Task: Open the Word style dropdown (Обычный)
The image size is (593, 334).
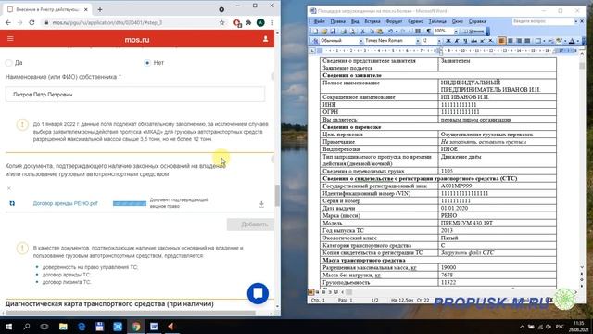Action: pyautogui.click(x=360, y=41)
